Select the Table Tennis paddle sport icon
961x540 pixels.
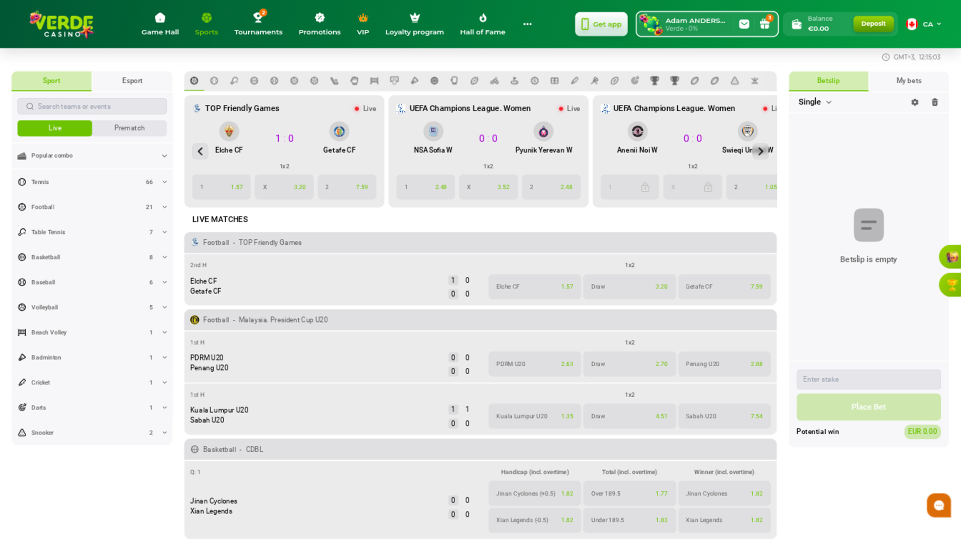click(234, 80)
